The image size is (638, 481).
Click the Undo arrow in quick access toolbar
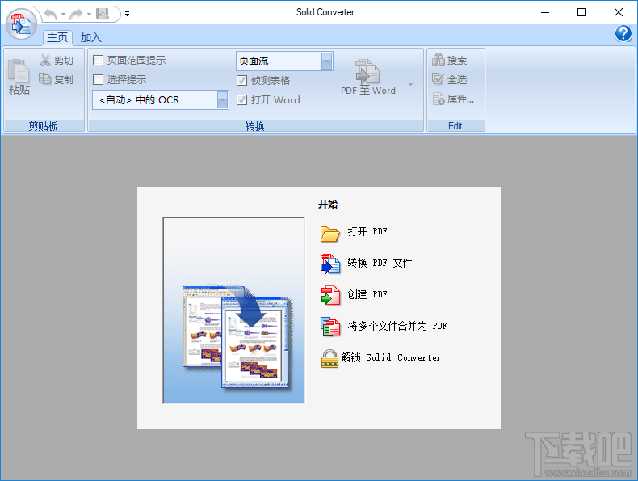tap(51, 15)
